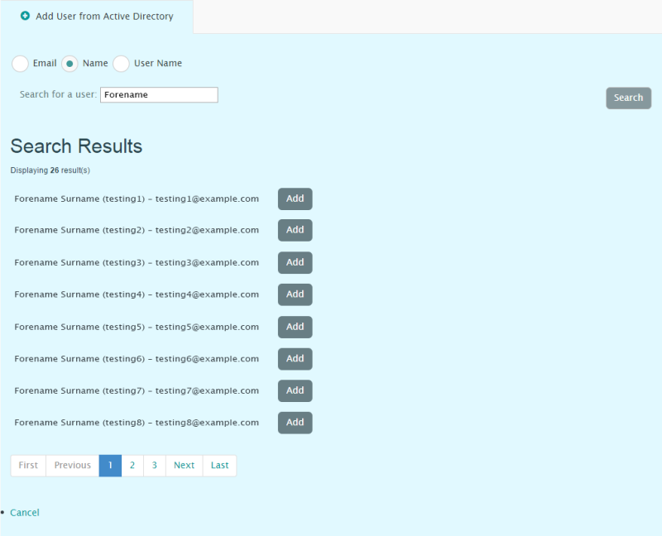This screenshot has width=662, height=536.
Task: Jump to the Last results page
Action: coord(218,465)
